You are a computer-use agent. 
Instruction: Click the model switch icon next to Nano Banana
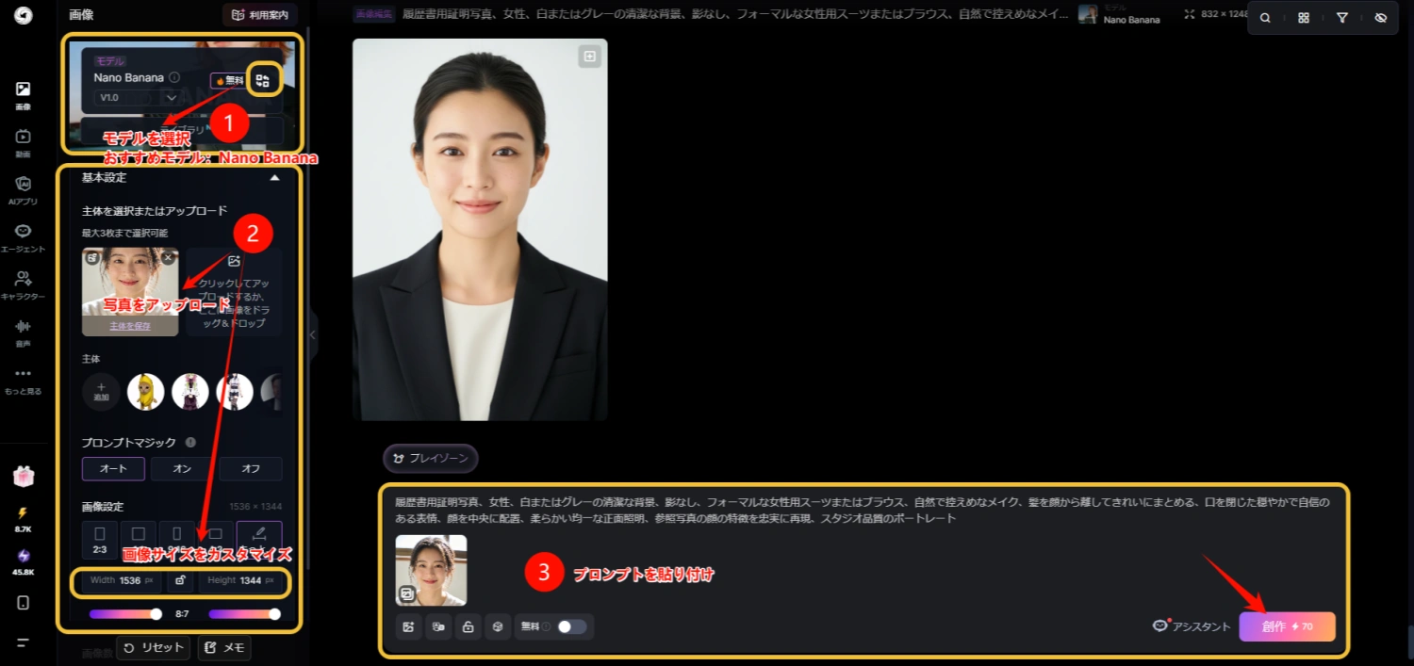pyautogui.click(x=264, y=80)
